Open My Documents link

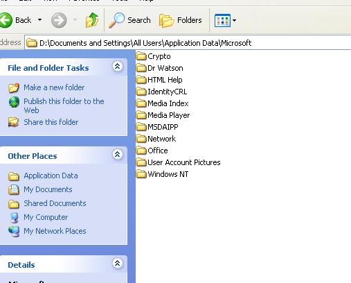[48, 189]
